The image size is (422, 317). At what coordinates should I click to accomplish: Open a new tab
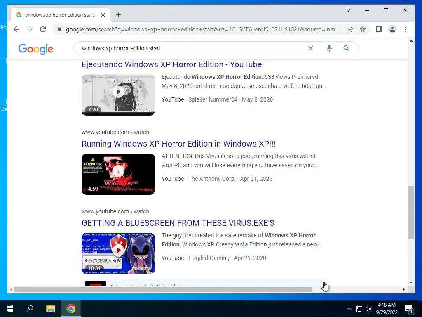click(x=119, y=15)
